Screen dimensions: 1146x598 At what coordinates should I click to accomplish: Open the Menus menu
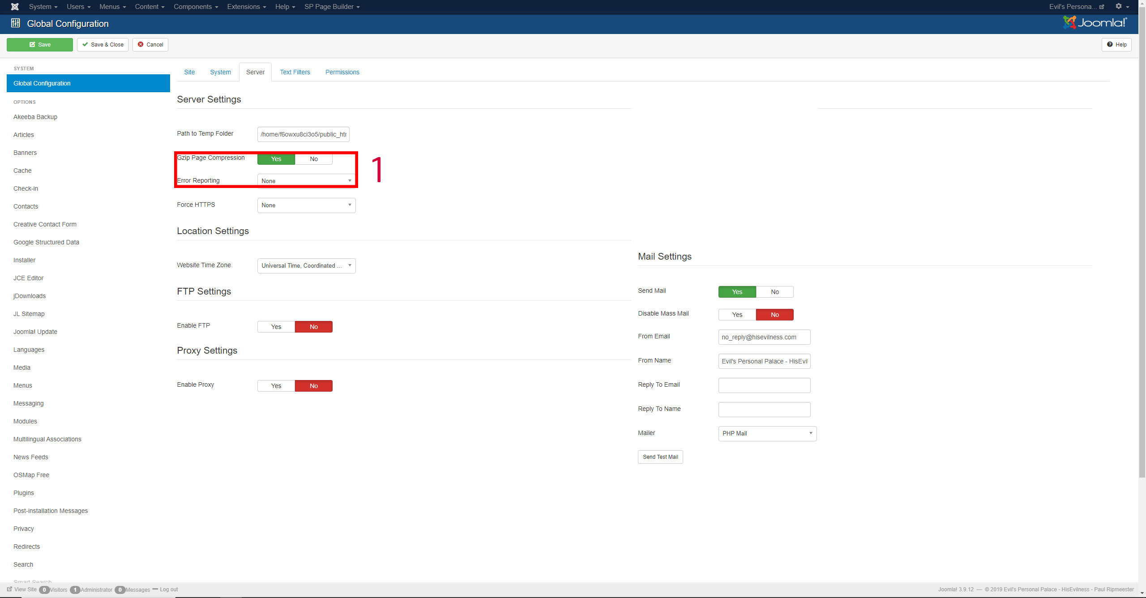pyautogui.click(x=112, y=7)
